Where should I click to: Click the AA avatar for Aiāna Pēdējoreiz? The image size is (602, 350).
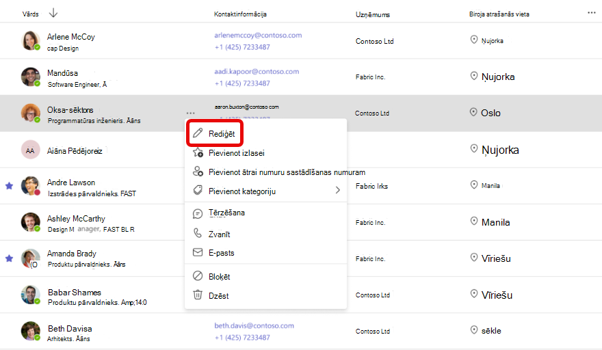30,150
